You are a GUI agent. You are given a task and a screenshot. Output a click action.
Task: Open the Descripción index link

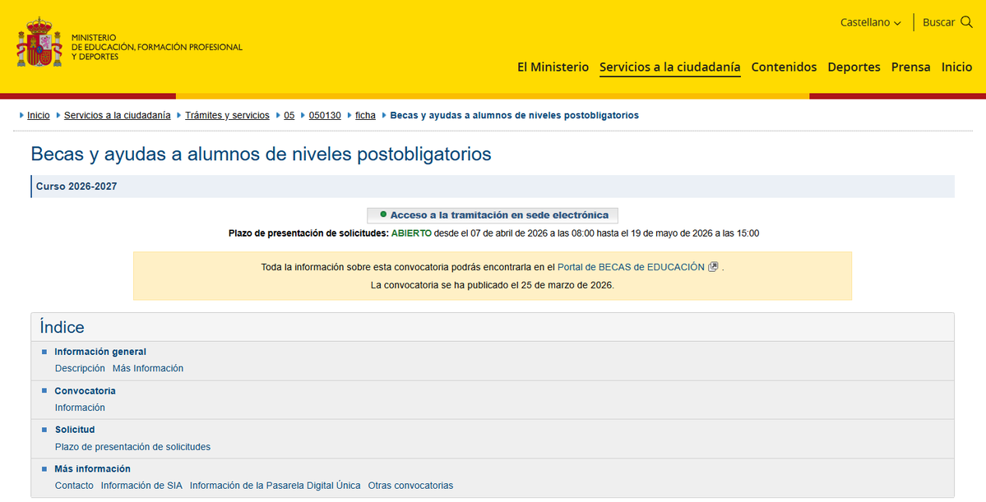click(x=80, y=368)
